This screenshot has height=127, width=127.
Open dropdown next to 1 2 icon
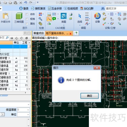58,14
